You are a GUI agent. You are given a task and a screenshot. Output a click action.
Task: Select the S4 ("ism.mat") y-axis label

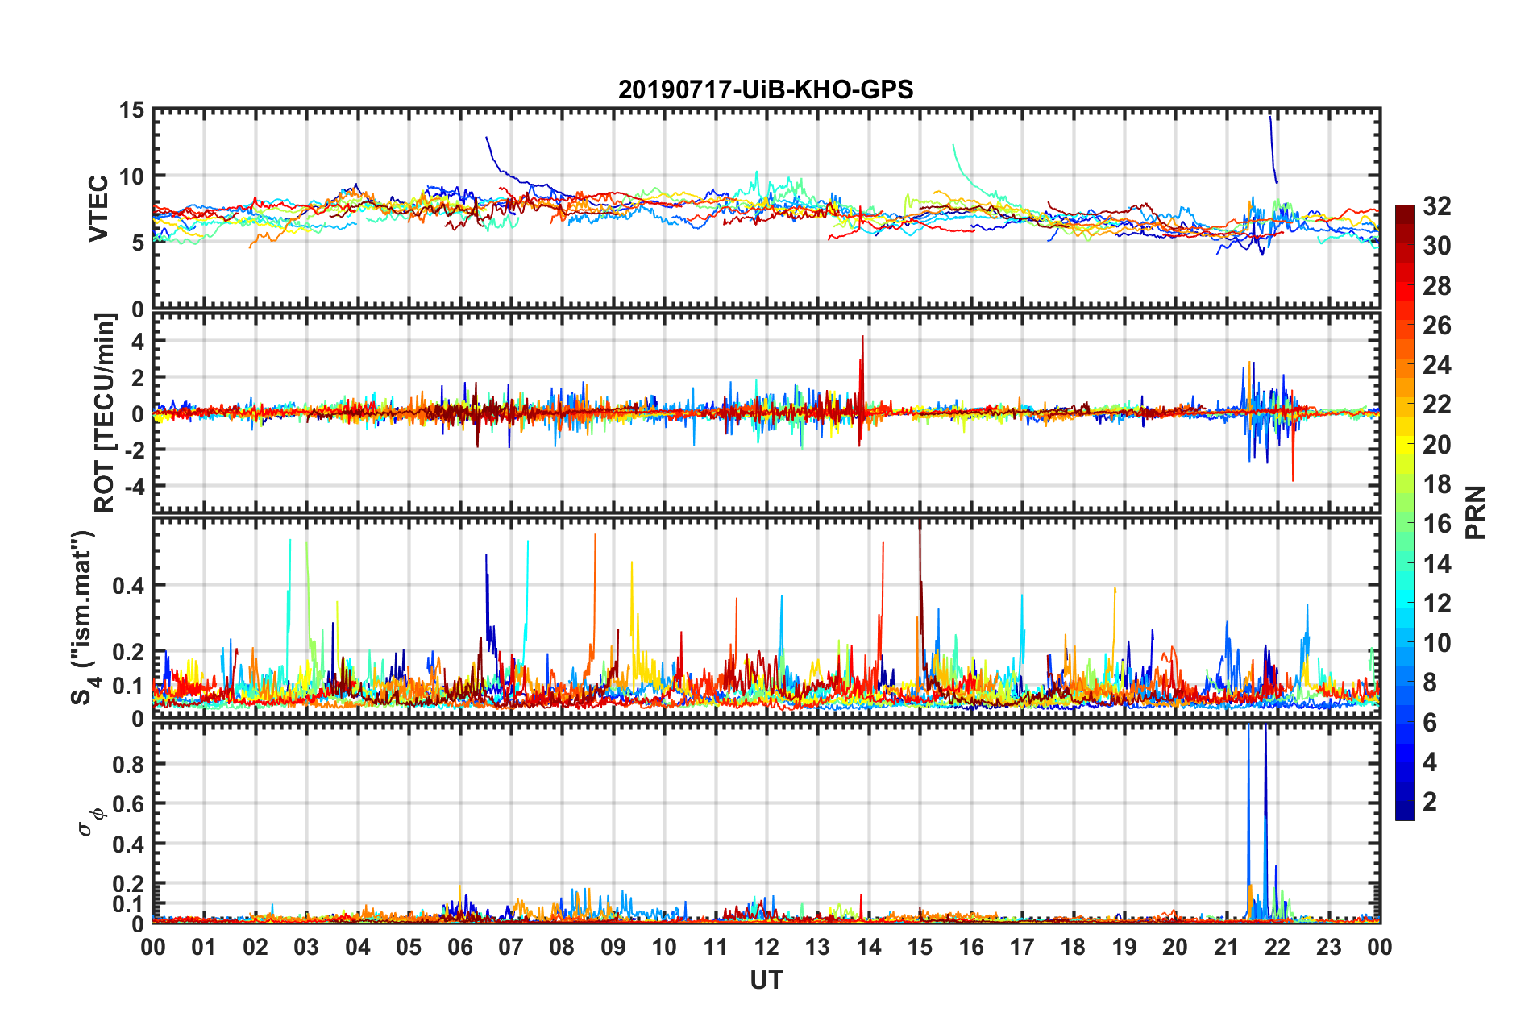pyautogui.click(x=84, y=617)
